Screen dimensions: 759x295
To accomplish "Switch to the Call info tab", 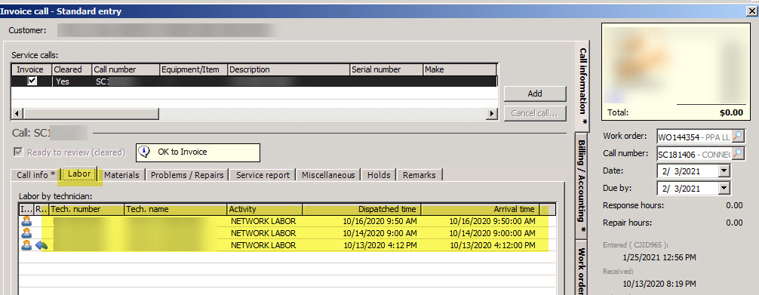I will pos(35,175).
